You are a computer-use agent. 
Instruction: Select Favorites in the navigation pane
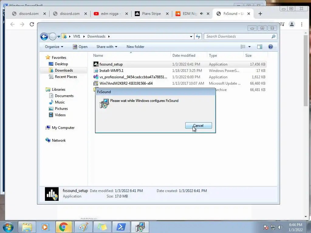(x=59, y=57)
